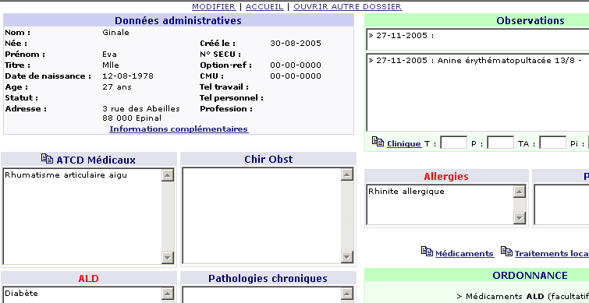The width and height of the screenshot is (589, 303).
Task: Click ATCD Médicaux scrollbar up arrow
Action: 168,174
